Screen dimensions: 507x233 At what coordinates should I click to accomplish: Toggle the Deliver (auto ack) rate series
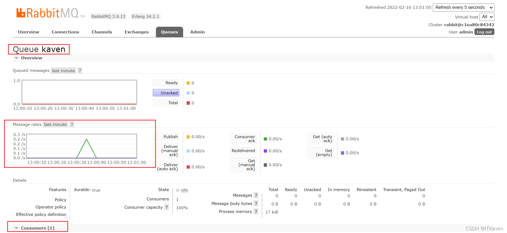[x=166, y=167]
